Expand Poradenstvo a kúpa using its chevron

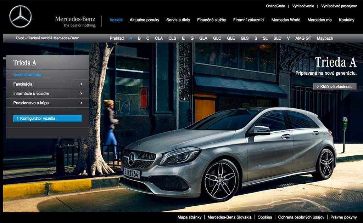pos(81,103)
